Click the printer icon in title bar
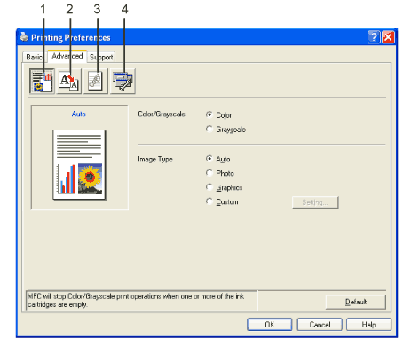 point(24,36)
